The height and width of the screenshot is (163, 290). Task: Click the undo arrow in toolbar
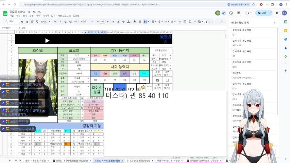tap(22, 21)
